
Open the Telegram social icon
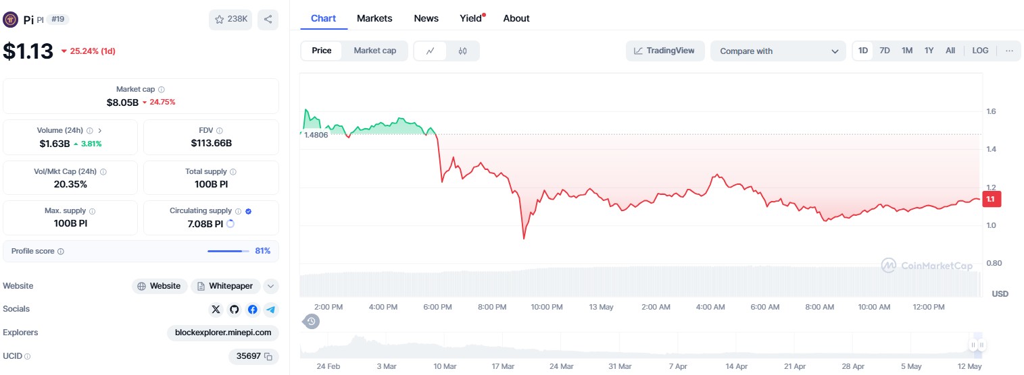pyautogui.click(x=270, y=310)
